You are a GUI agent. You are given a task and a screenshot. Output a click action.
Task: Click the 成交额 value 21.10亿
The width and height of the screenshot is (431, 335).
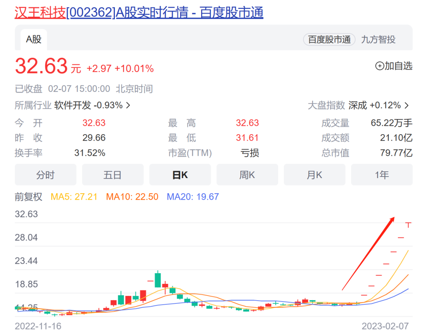(x=396, y=138)
